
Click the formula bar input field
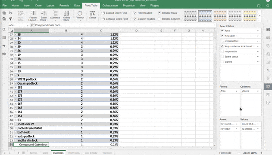point(124,25)
